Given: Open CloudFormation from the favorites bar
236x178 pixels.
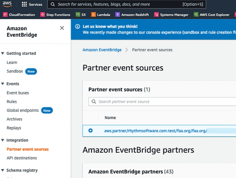Looking at the screenshot, I should click(22, 15).
